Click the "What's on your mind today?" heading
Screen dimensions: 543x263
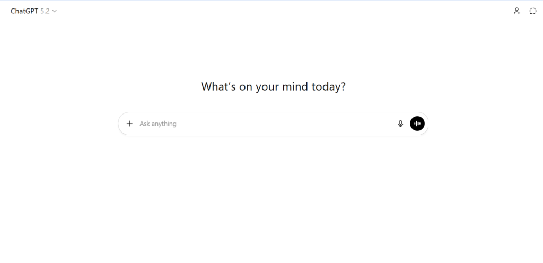(x=273, y=86)
